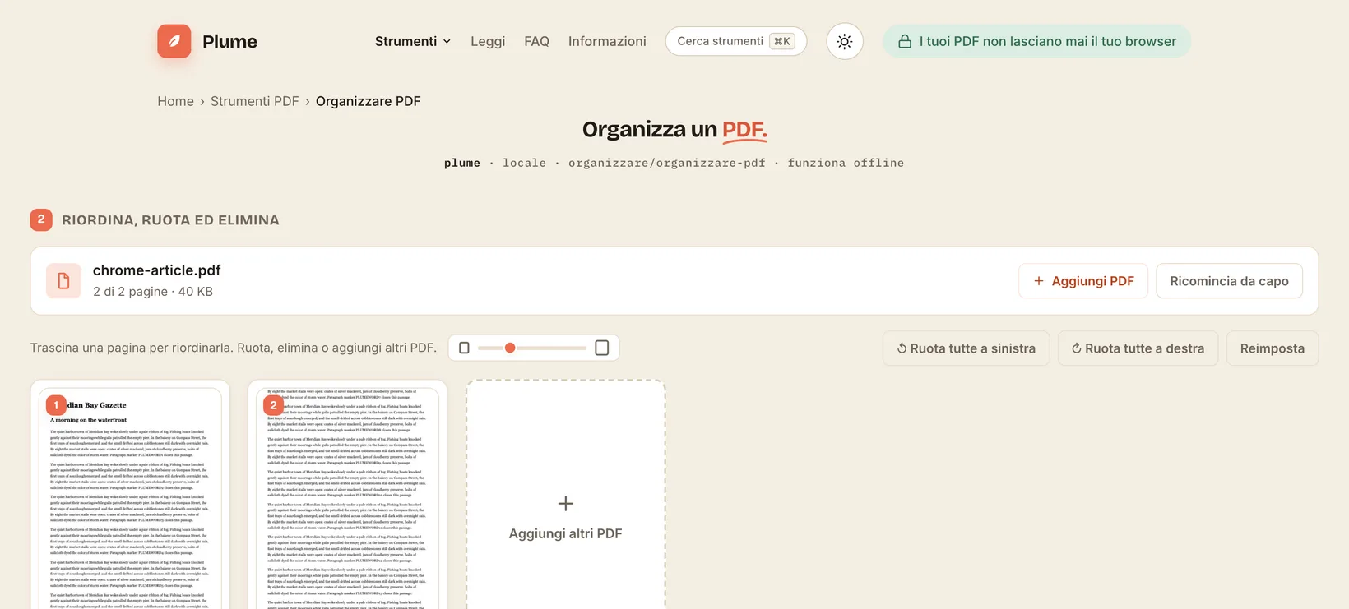1349x609 pixels.
Task: Click the ⌘K shortcut badge
Action: pos(781,41)
